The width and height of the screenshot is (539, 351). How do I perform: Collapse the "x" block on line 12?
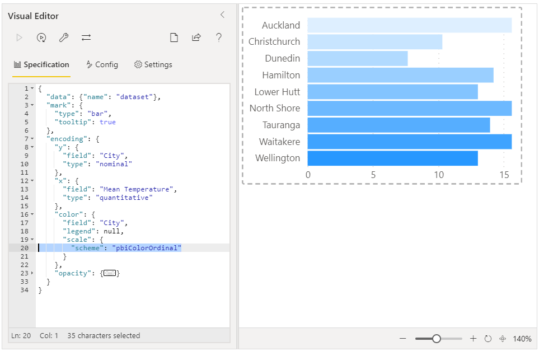32,181
